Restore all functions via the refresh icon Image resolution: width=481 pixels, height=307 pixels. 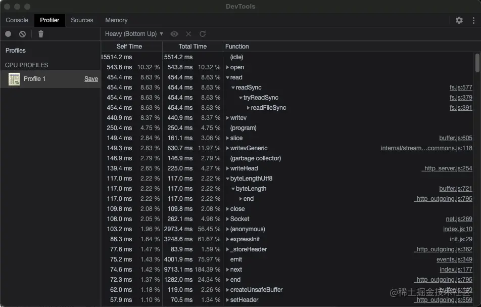coord(202,34)
